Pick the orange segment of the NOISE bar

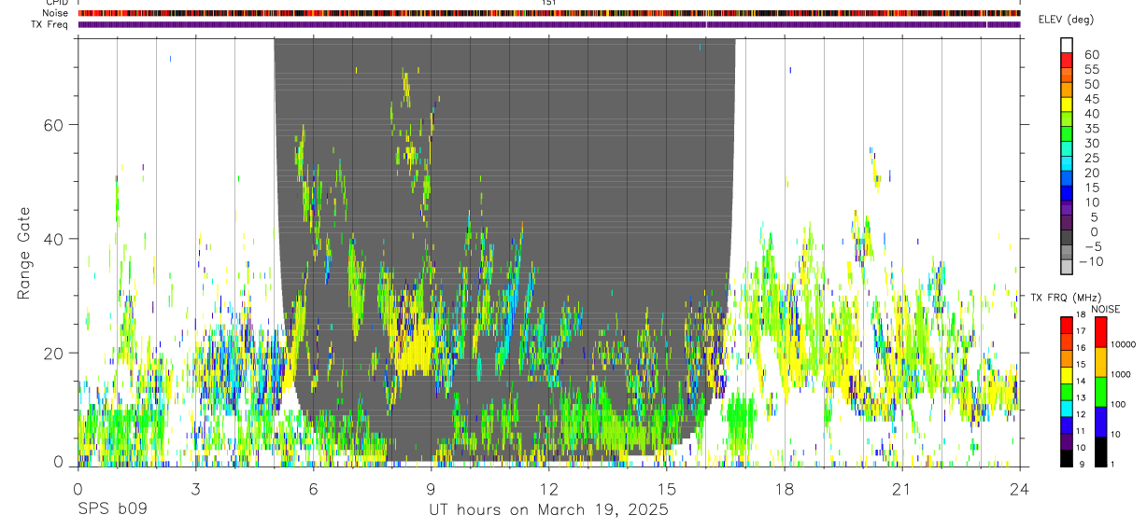coord(1100,361)
